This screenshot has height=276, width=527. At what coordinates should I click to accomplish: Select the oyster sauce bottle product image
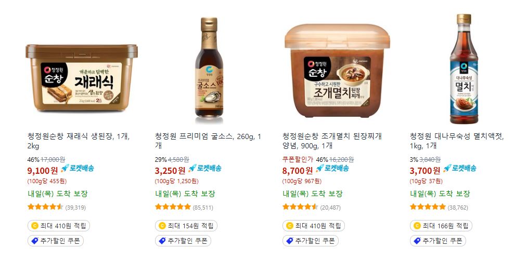pos(209,67)
